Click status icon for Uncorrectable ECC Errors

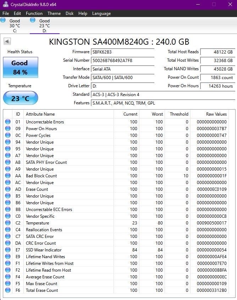pyautogui.click(x=8, y=209)
